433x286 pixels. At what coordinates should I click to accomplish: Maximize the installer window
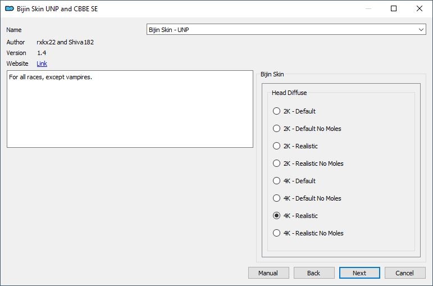394,8
